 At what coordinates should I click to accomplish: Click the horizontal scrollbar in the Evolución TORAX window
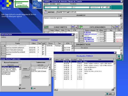pyautogui.click(x=84, y=90)
